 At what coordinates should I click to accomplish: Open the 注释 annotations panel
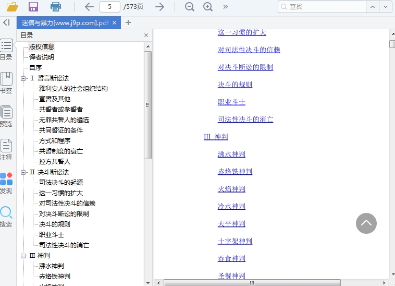coord(6,150)
